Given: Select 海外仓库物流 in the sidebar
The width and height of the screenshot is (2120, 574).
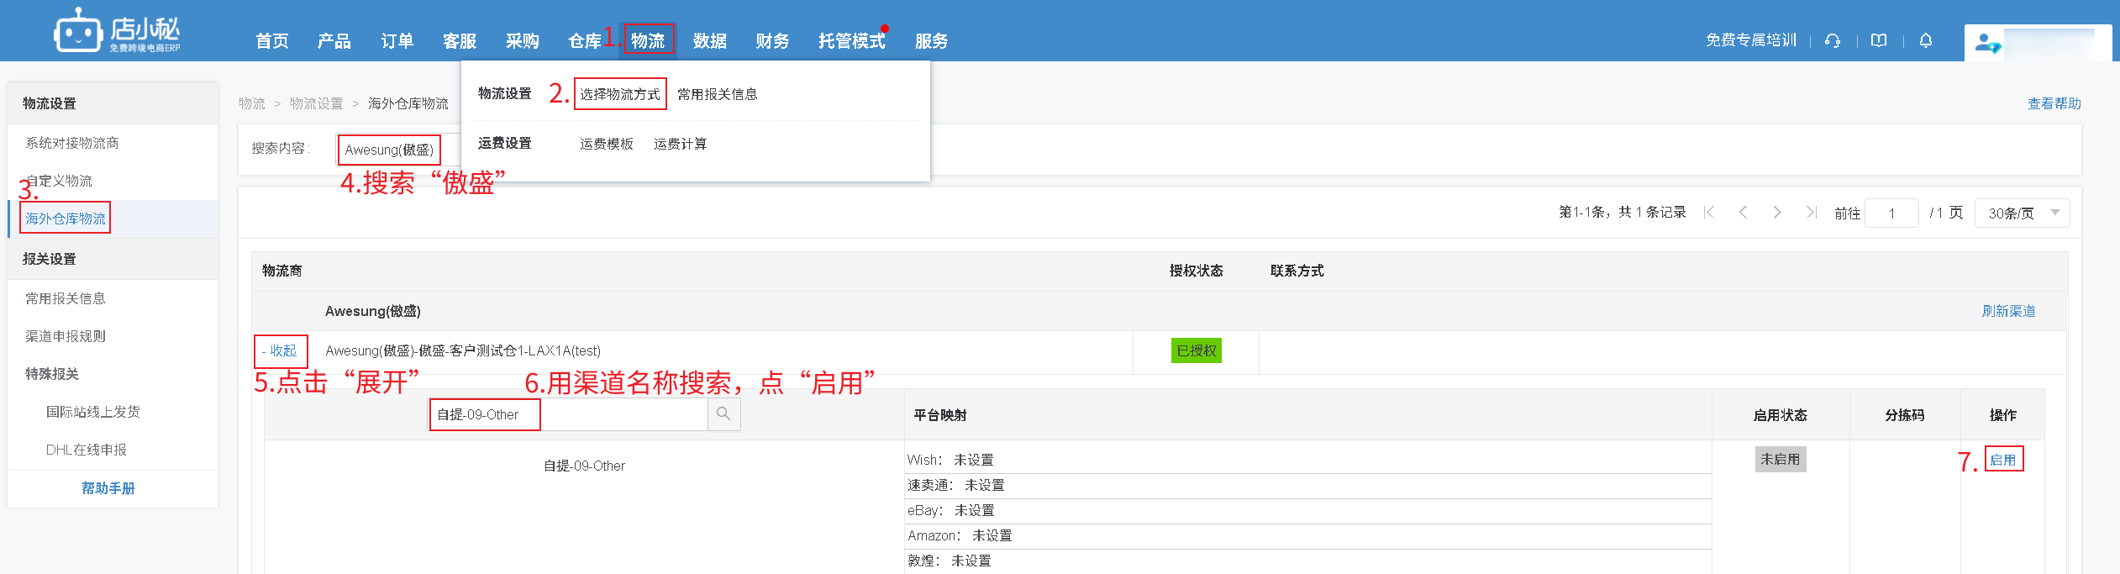Looking at the screenshot, I should point(66,219).
